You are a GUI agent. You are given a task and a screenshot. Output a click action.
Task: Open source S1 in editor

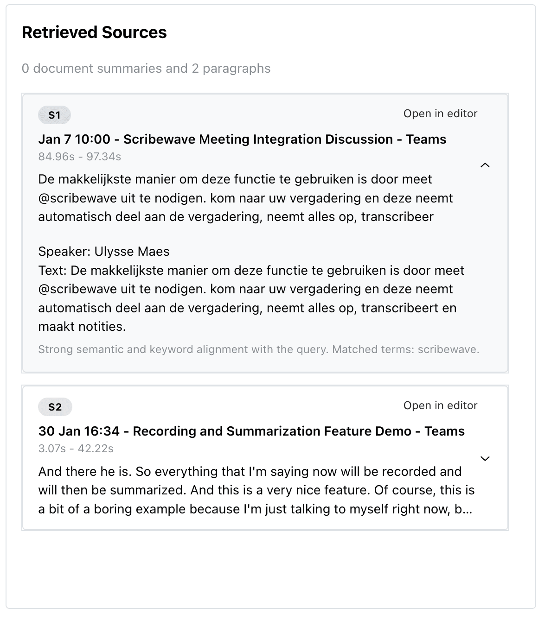[x=440, y=114]
